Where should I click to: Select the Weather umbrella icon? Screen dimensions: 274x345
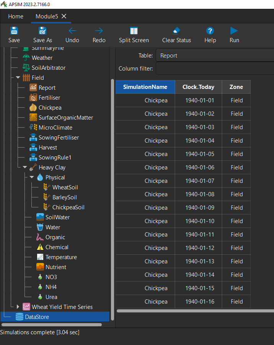click(26, 58)
